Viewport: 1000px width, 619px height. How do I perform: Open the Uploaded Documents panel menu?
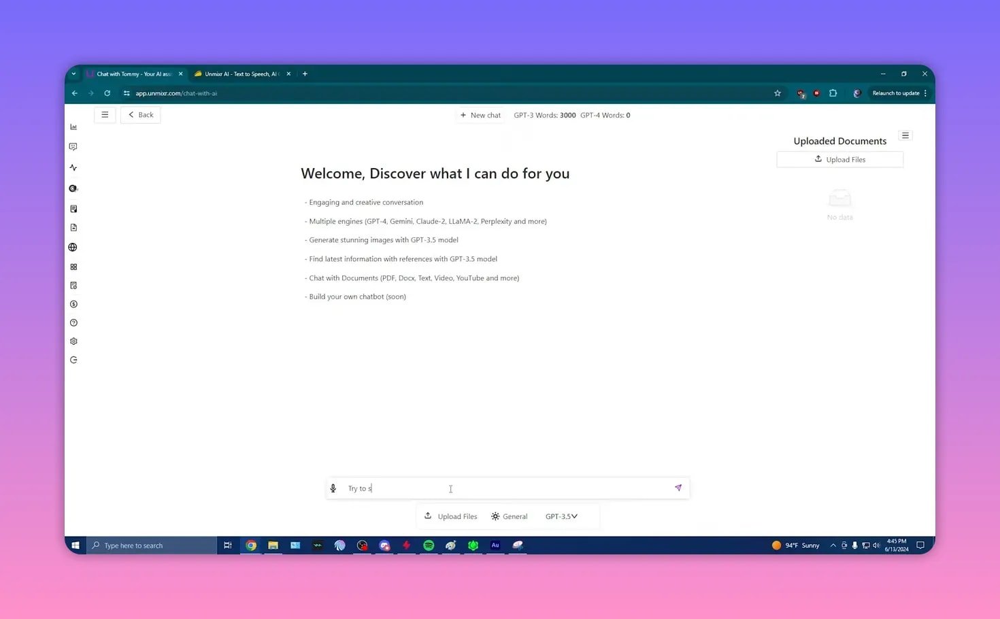point(905,135)
